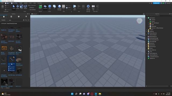Click the view selector gizmo in viewport

(139, 21)
